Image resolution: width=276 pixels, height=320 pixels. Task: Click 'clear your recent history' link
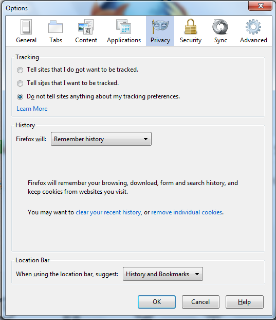tap(108, 212)
